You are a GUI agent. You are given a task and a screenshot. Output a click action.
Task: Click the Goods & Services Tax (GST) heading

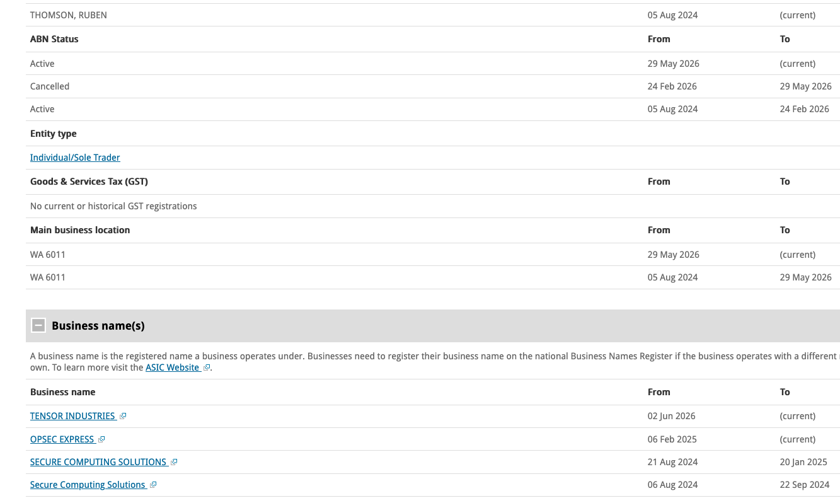click(x=89, y=182)
